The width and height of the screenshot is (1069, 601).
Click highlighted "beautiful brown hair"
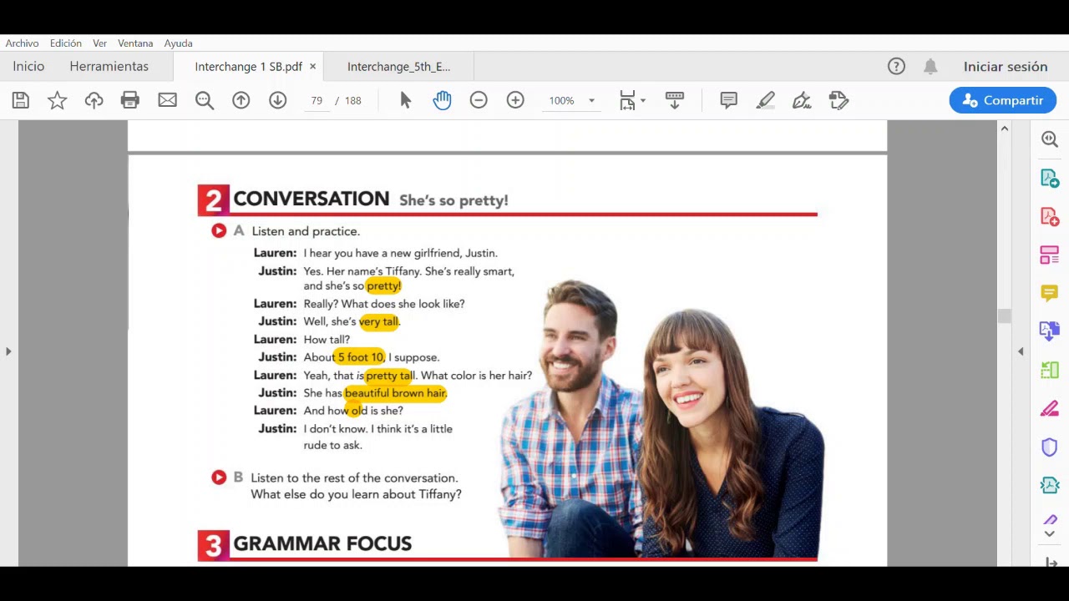click(395, 393)
